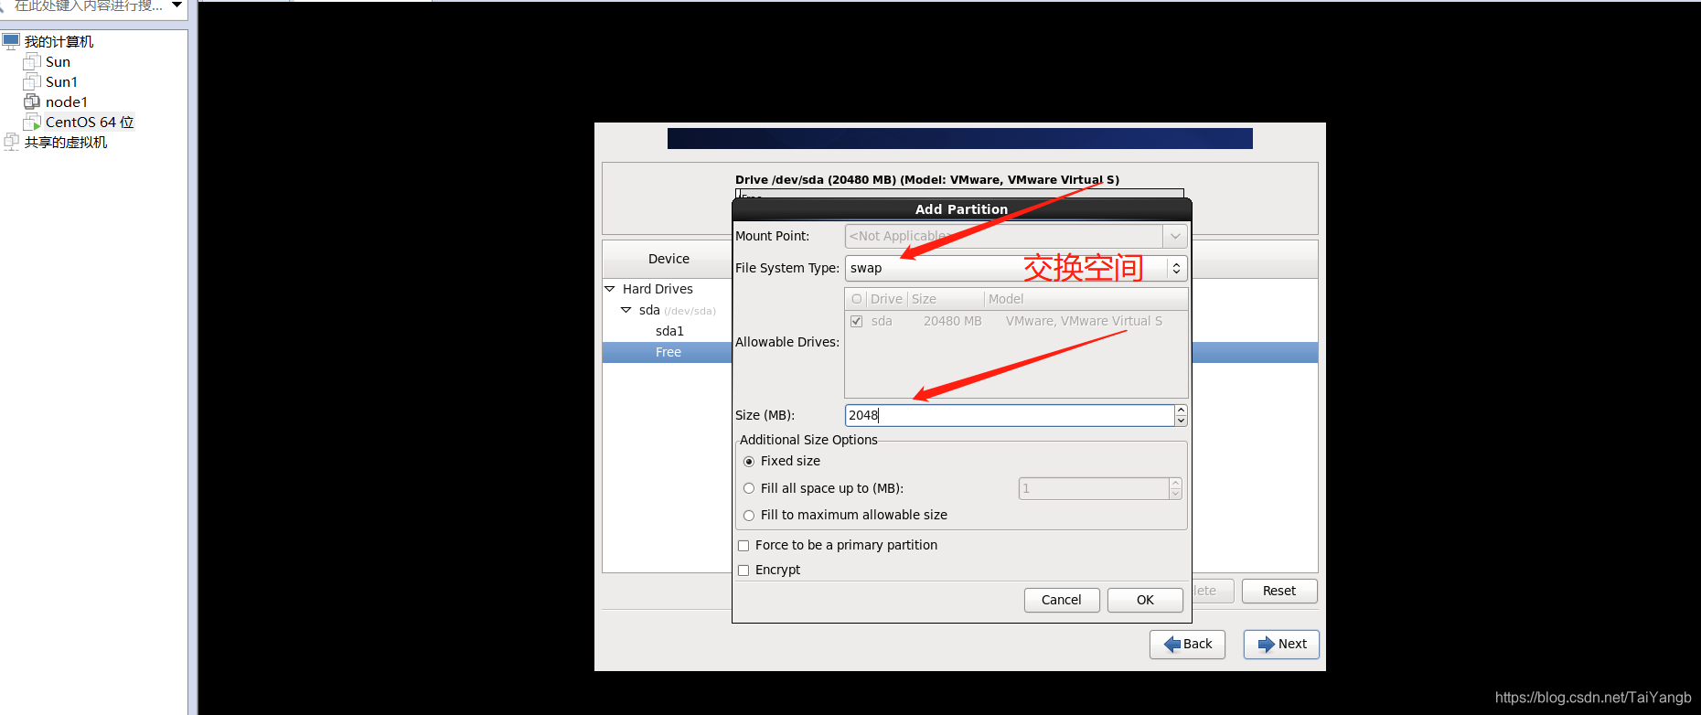Click the Device column header

point(669,259)
